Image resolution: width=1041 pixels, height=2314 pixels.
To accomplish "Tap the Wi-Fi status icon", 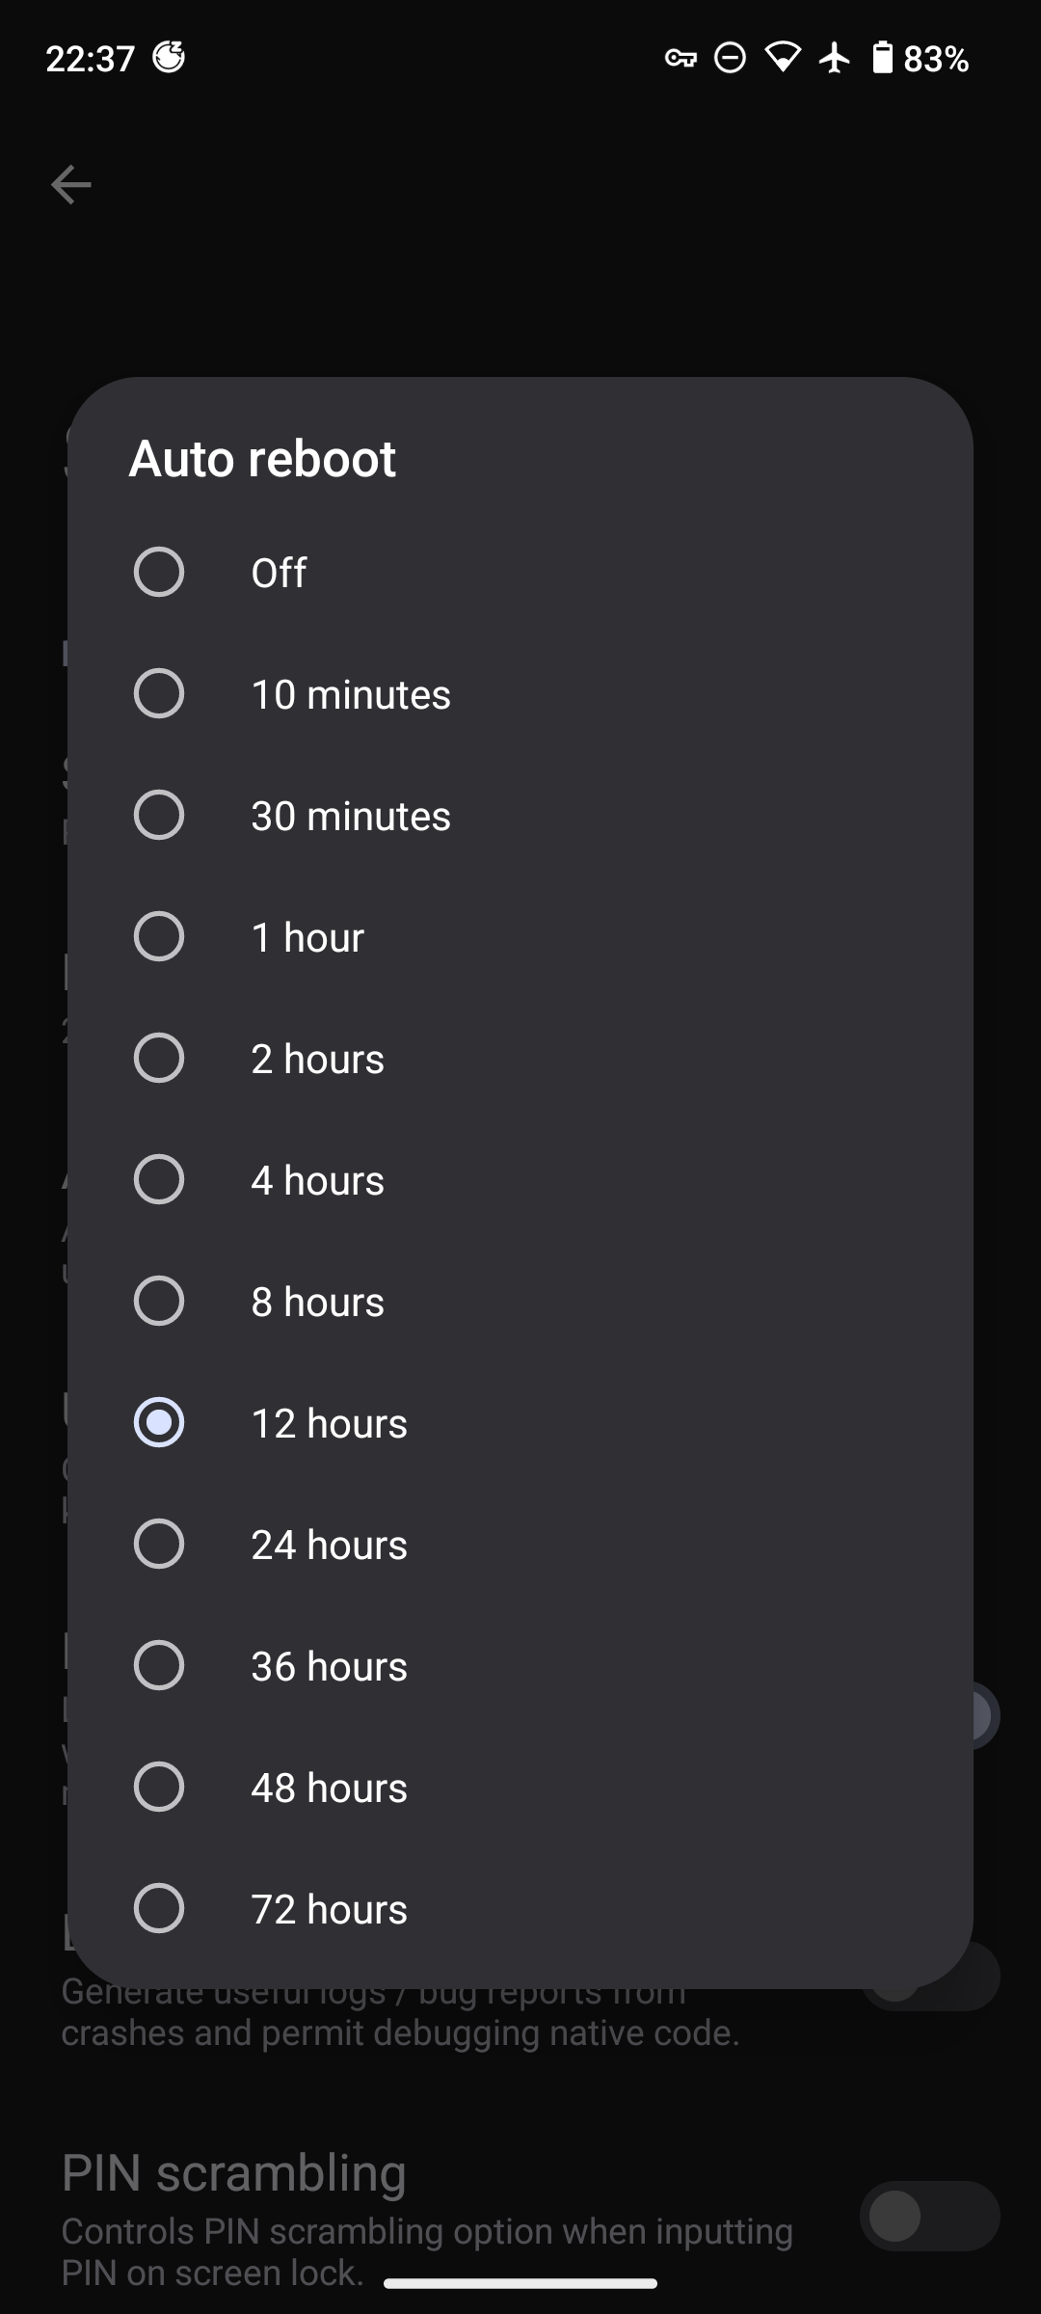I will tap(783, 58).
